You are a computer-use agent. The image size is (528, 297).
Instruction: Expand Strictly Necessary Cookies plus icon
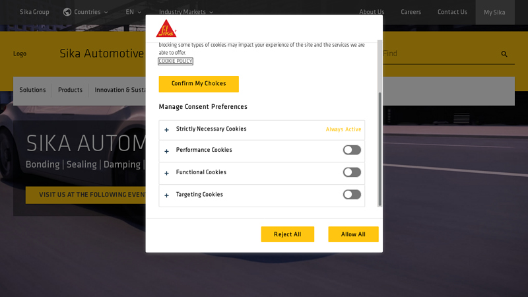[167, 130]
